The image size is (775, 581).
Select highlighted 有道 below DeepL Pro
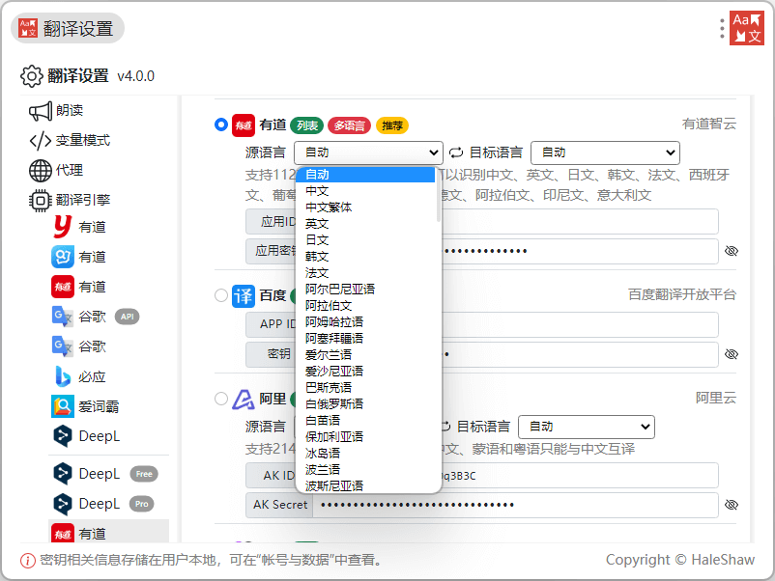pos(108,533)
